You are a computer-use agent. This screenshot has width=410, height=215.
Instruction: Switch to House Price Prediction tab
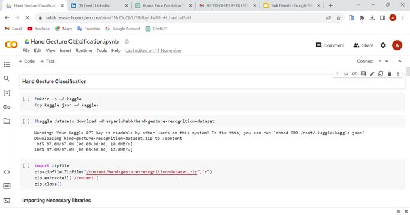coord(164,5)
